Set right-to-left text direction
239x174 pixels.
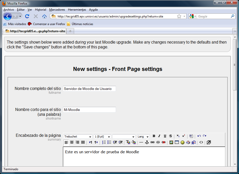point(96,142)
